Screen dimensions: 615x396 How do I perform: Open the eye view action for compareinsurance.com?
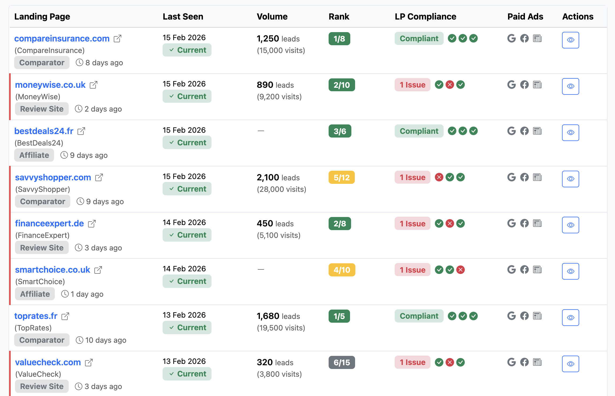coord(570,40)
